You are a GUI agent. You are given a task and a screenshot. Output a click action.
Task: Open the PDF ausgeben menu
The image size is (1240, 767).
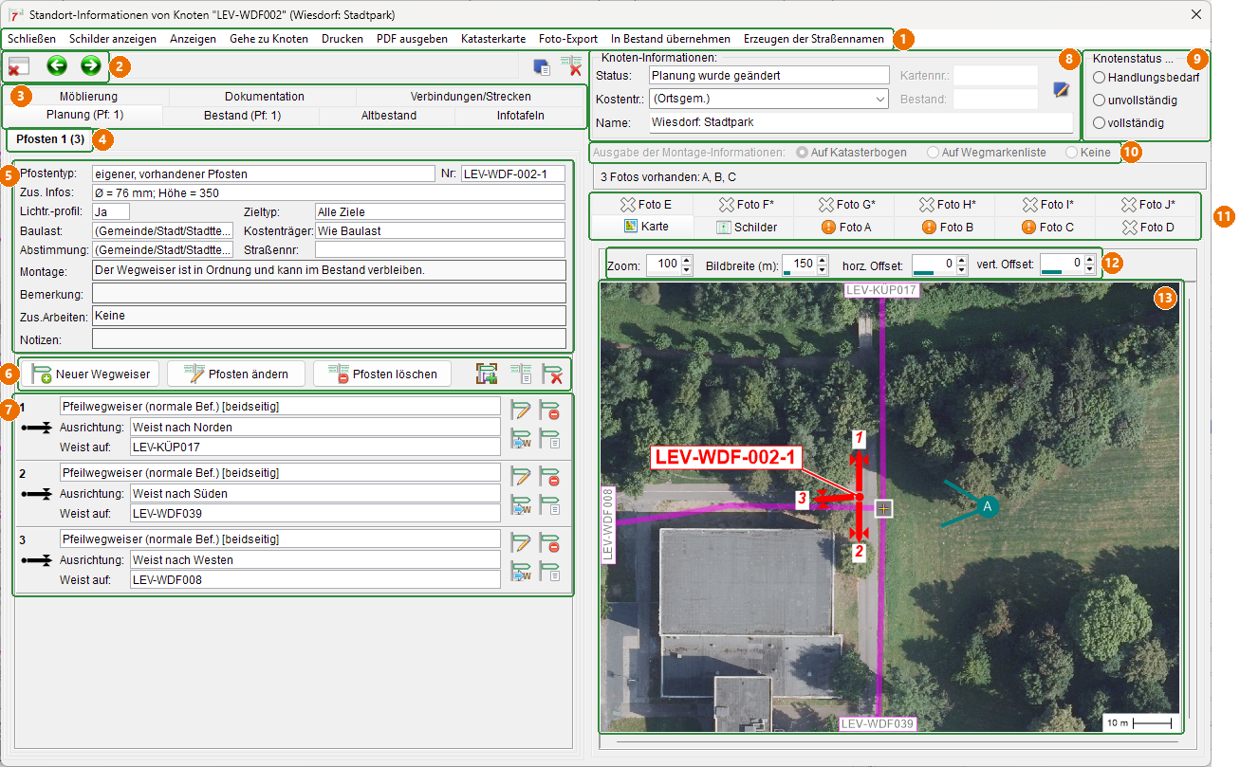pos(412,39)
